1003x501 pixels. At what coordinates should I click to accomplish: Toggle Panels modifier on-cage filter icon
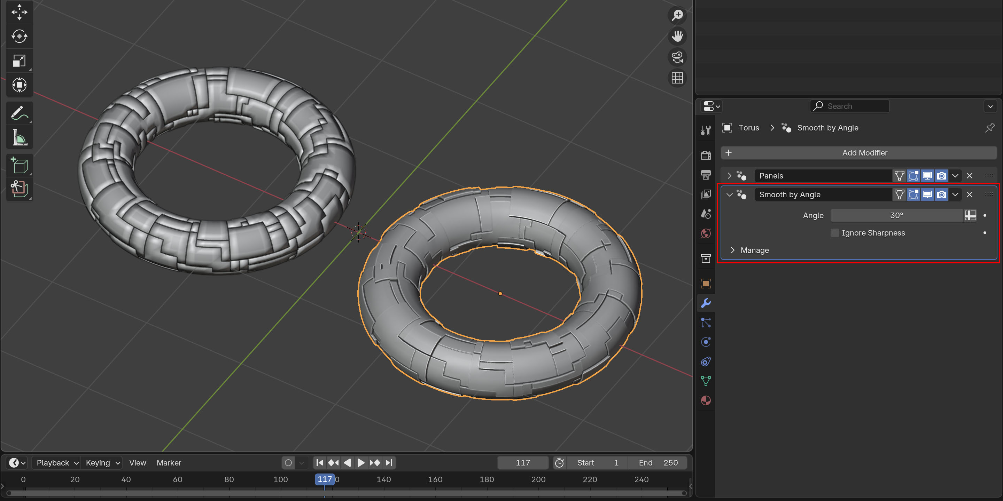(x=899, y=176)
